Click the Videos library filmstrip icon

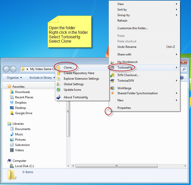[12, 150]
